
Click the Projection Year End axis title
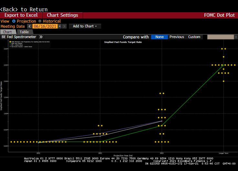click(123, 156)
